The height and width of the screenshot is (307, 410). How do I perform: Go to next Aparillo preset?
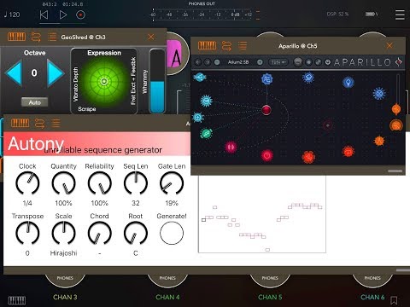tap(208, 62)
